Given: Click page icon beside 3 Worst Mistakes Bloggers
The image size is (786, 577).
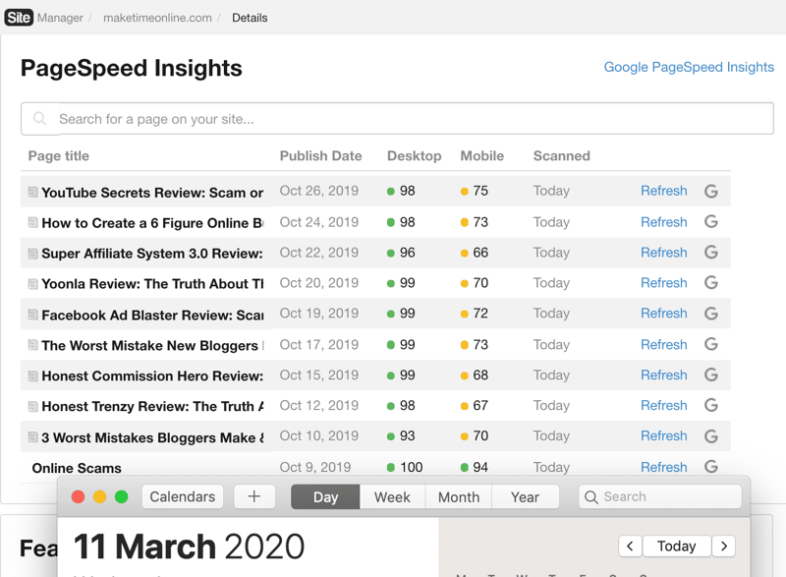Looking at the screenshot, I should [32, 436].
